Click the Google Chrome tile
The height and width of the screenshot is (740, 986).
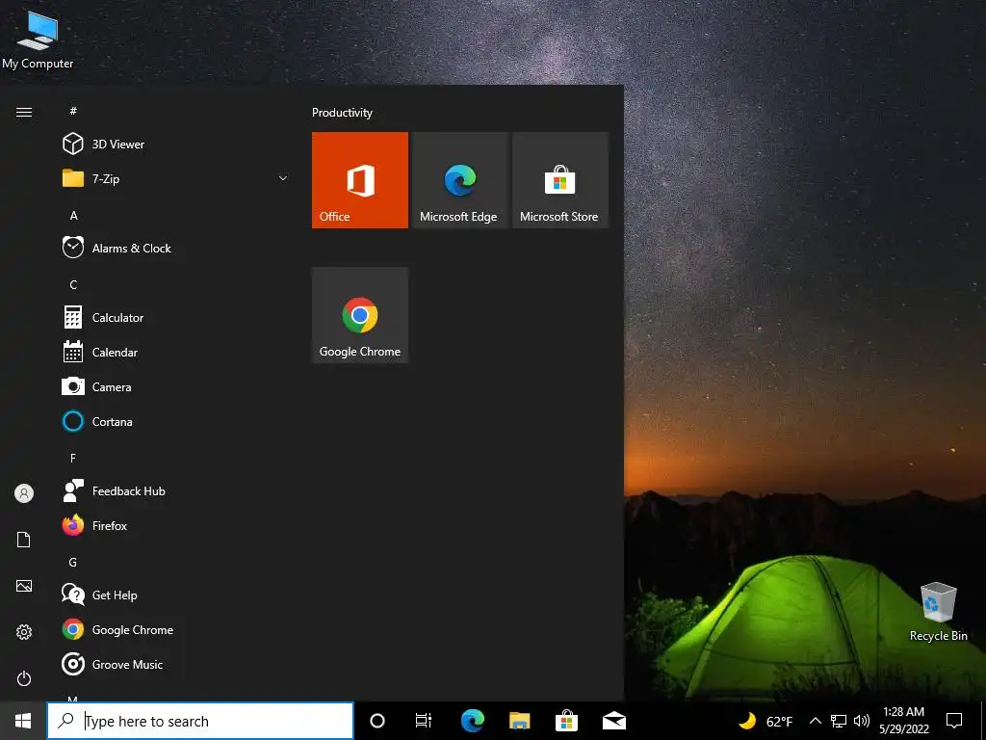click(x=360, y=315)
